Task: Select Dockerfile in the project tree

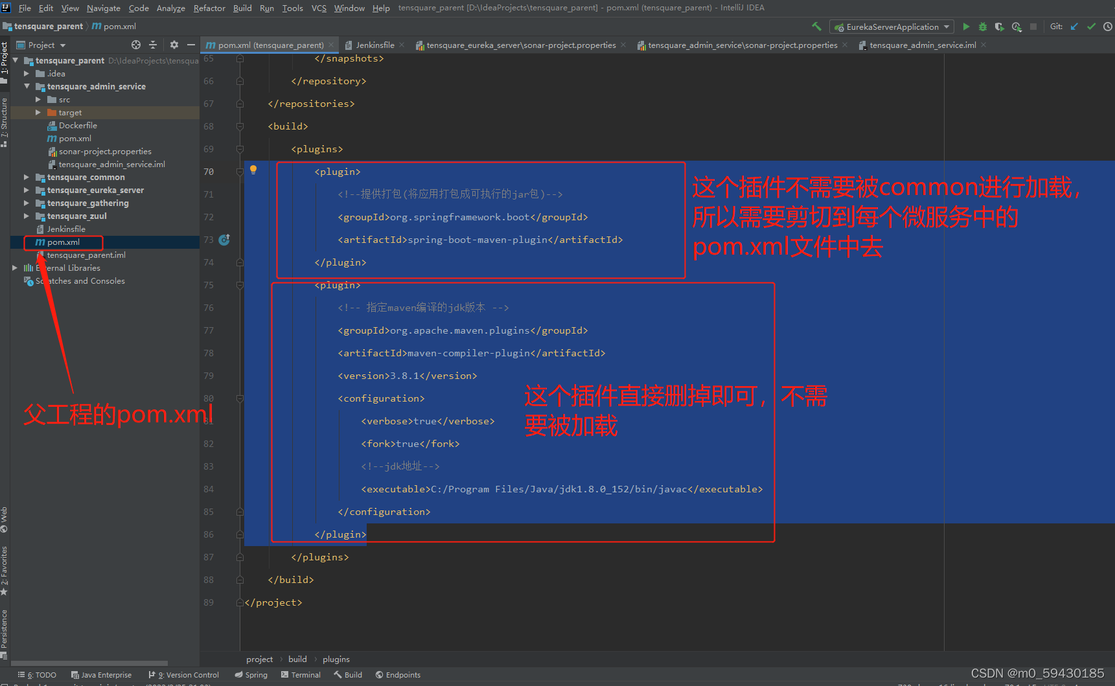Action: 78,125
